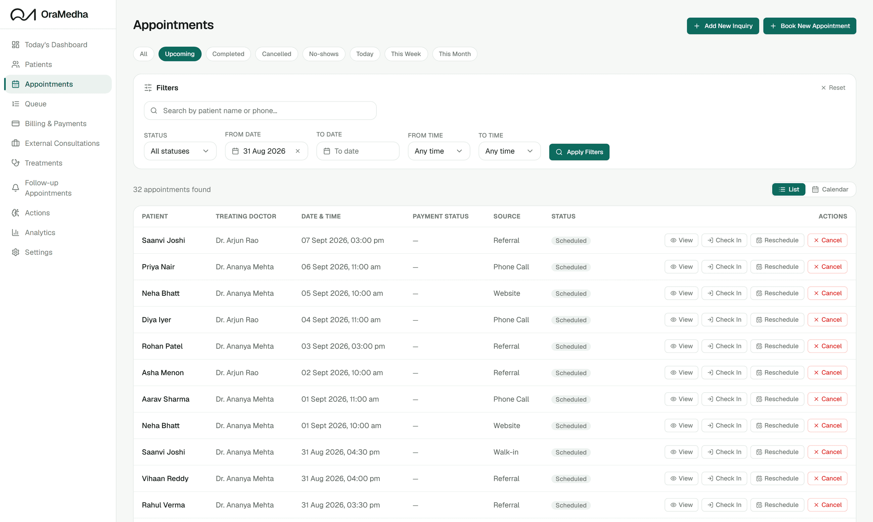The height and width of the screenshot is (522, 873).
Task: Go to Treatments section
Action: coord(58,163)
